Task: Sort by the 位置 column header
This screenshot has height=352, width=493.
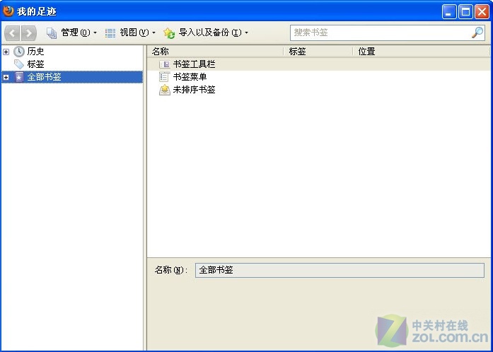Action: pos(422,51)
